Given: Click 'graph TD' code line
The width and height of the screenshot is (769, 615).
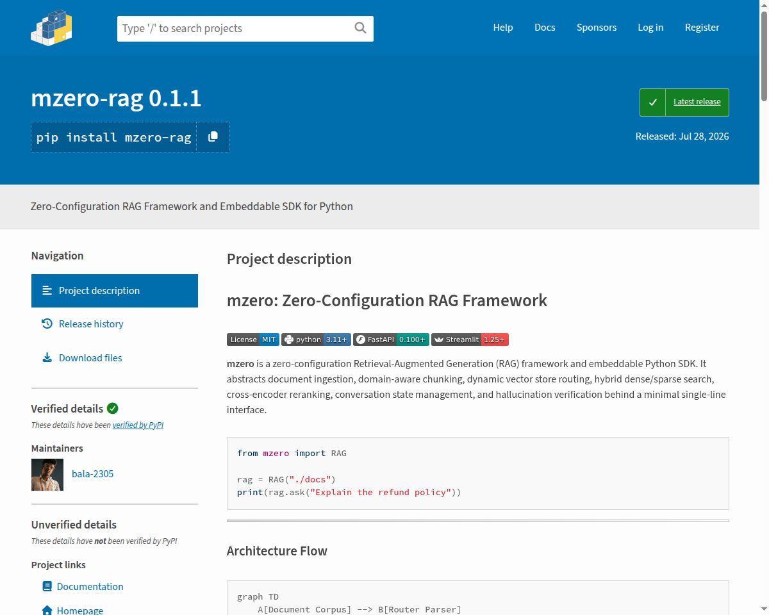Looking at the screenshot, I should [258, 596].
